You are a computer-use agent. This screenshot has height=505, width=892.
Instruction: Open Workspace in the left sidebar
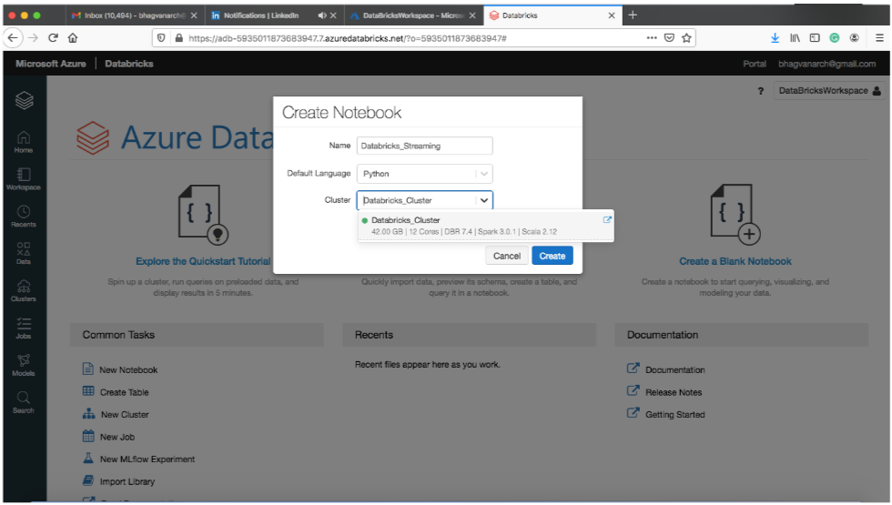(x=24, y=178)
